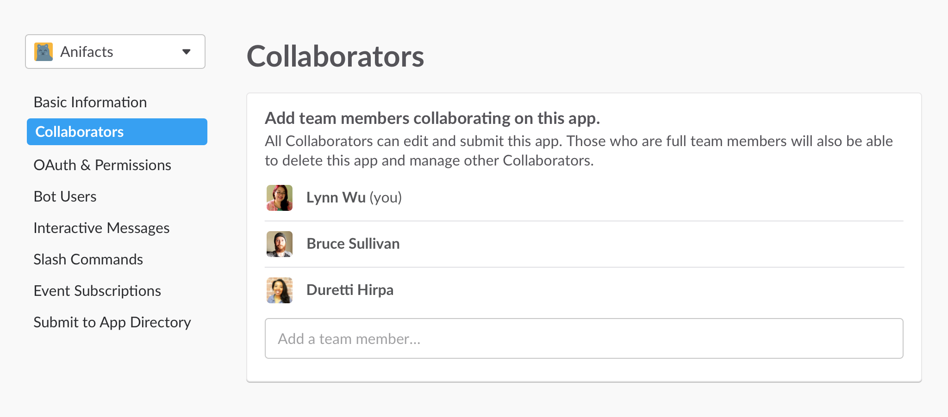The image size is (948, 417).
Task: Click Lynn Wu's avatar
Action: (x=280, y=198)
